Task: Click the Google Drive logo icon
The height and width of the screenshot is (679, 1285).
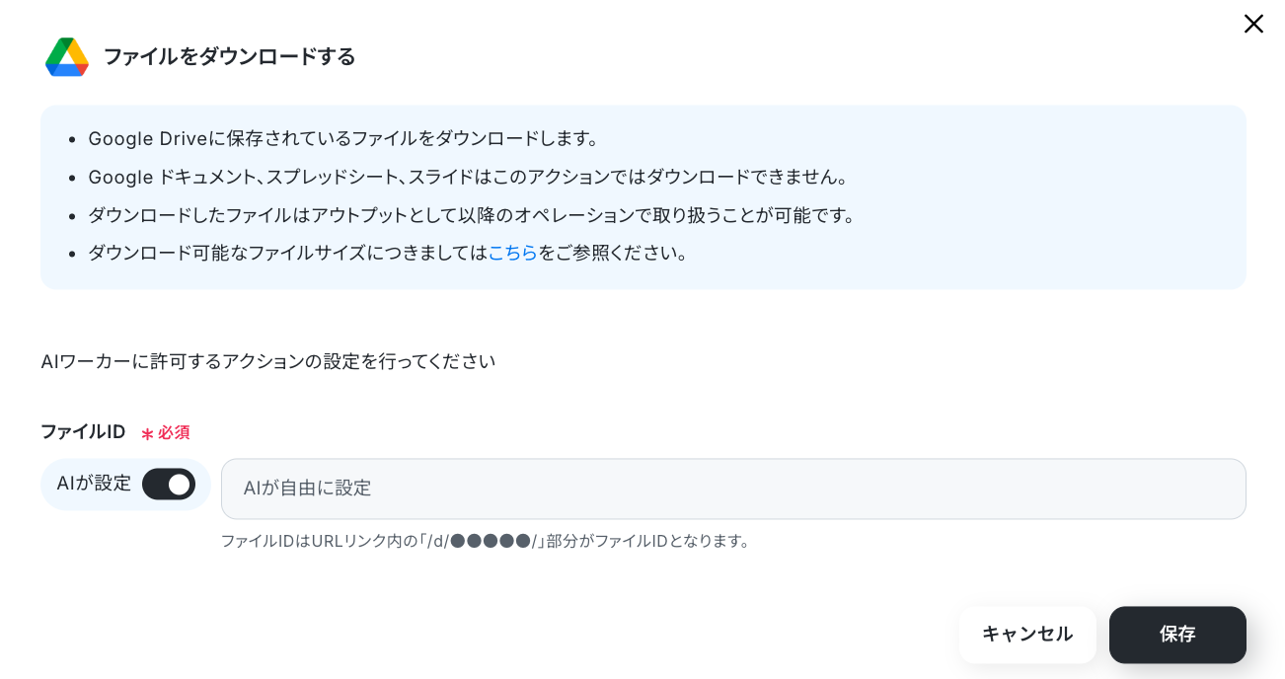Action: (x=67, y=56)
